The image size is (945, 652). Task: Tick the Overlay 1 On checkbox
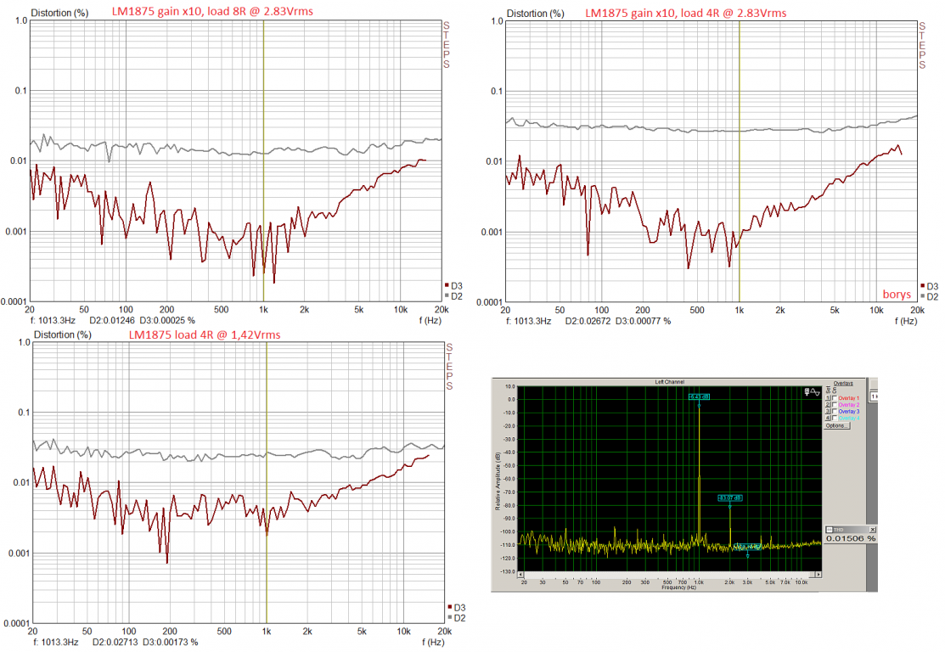(x=835, y=398)
